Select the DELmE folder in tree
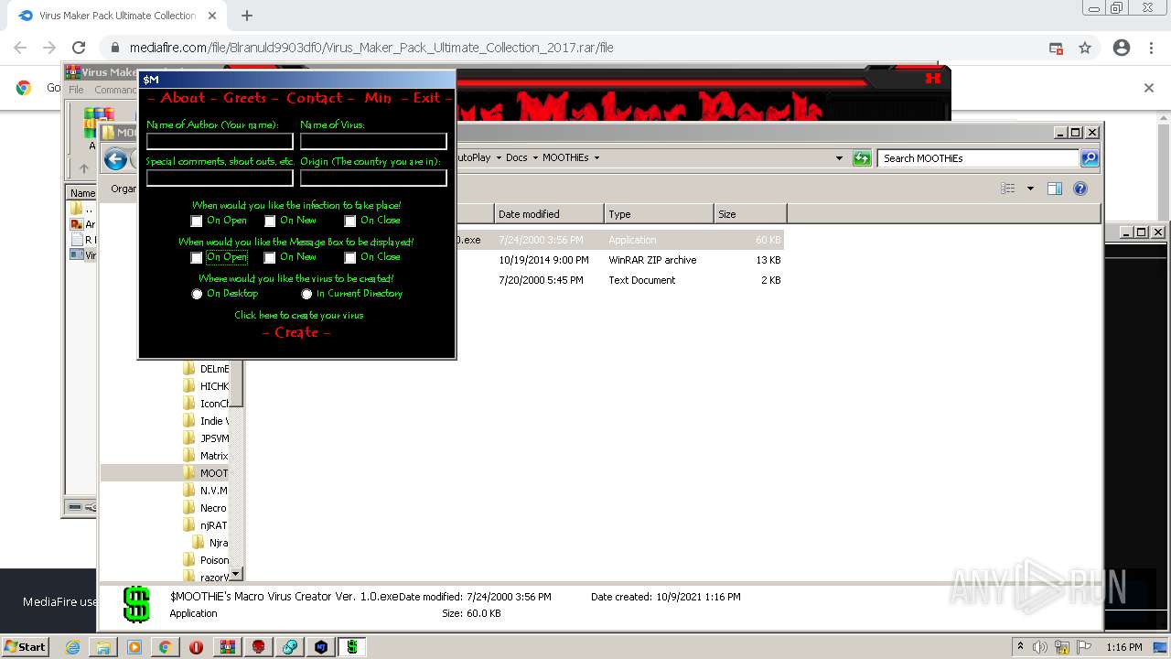 [x=206, y=369]
